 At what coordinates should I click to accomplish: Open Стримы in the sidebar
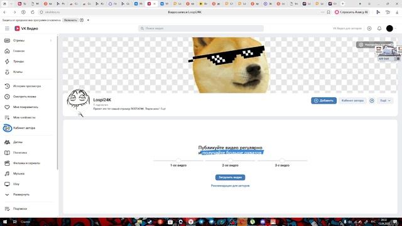point(19,40)
